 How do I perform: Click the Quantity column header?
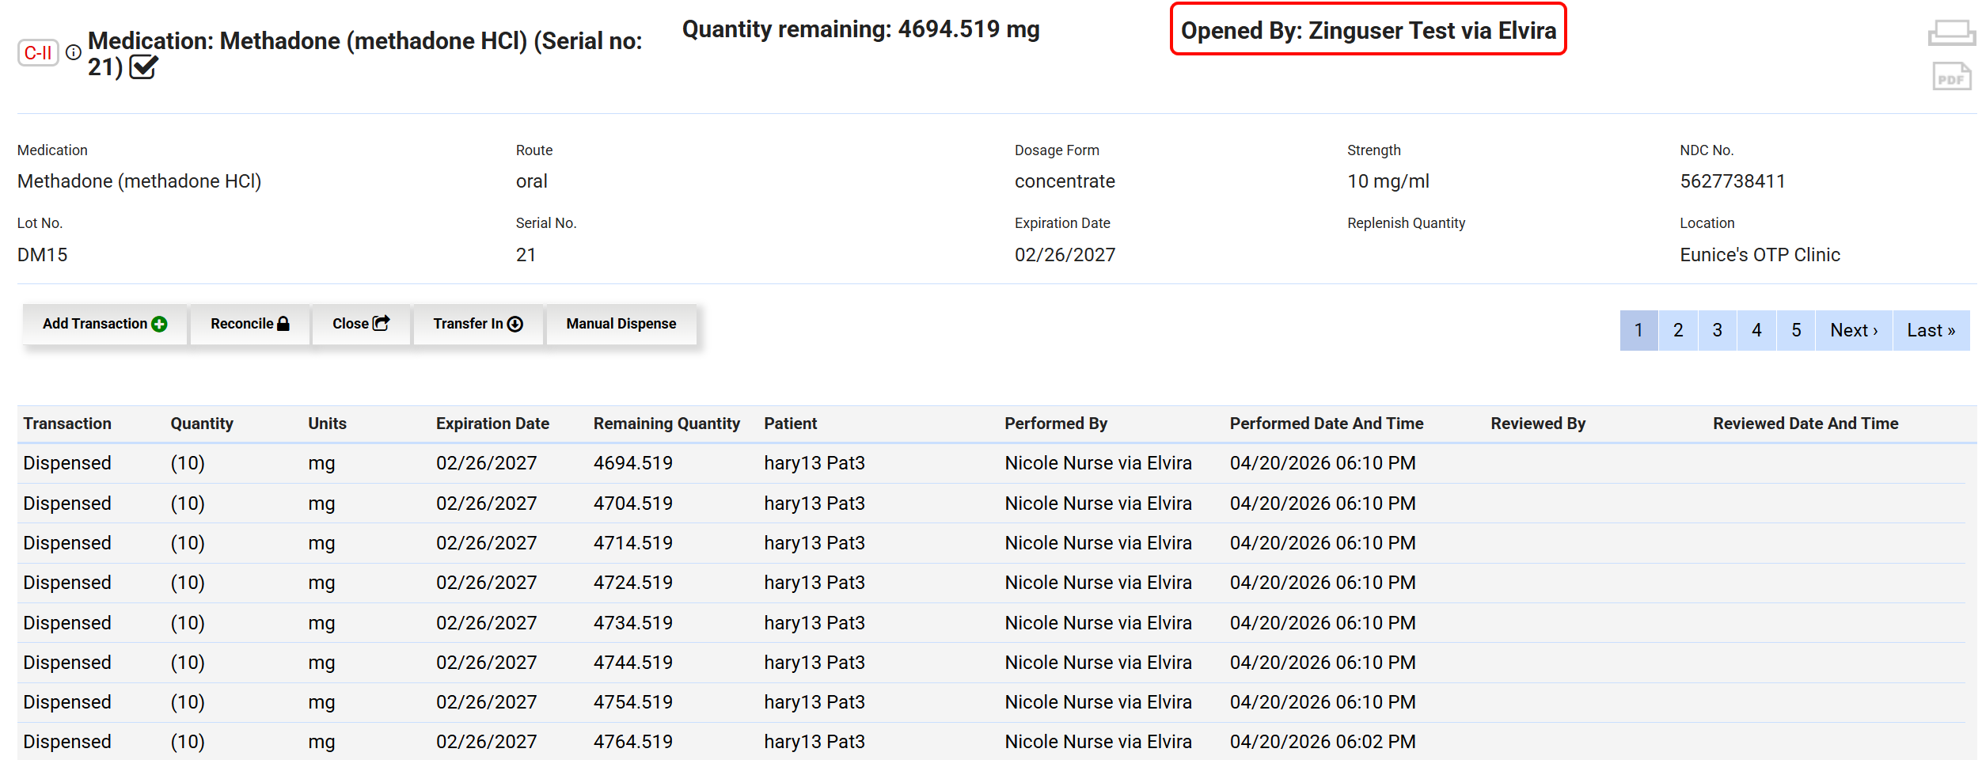[x=202, y=424]
